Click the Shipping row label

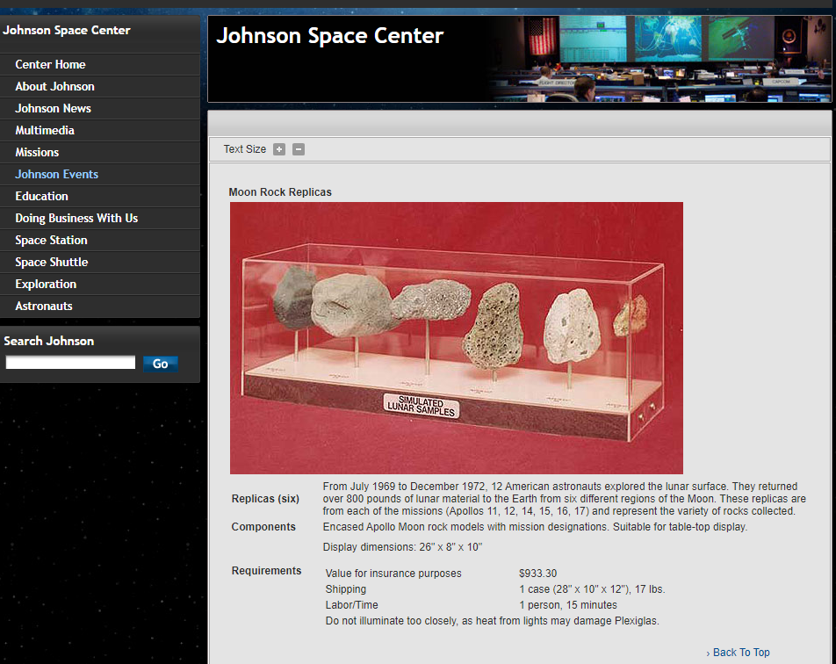(x=345, y=589)
